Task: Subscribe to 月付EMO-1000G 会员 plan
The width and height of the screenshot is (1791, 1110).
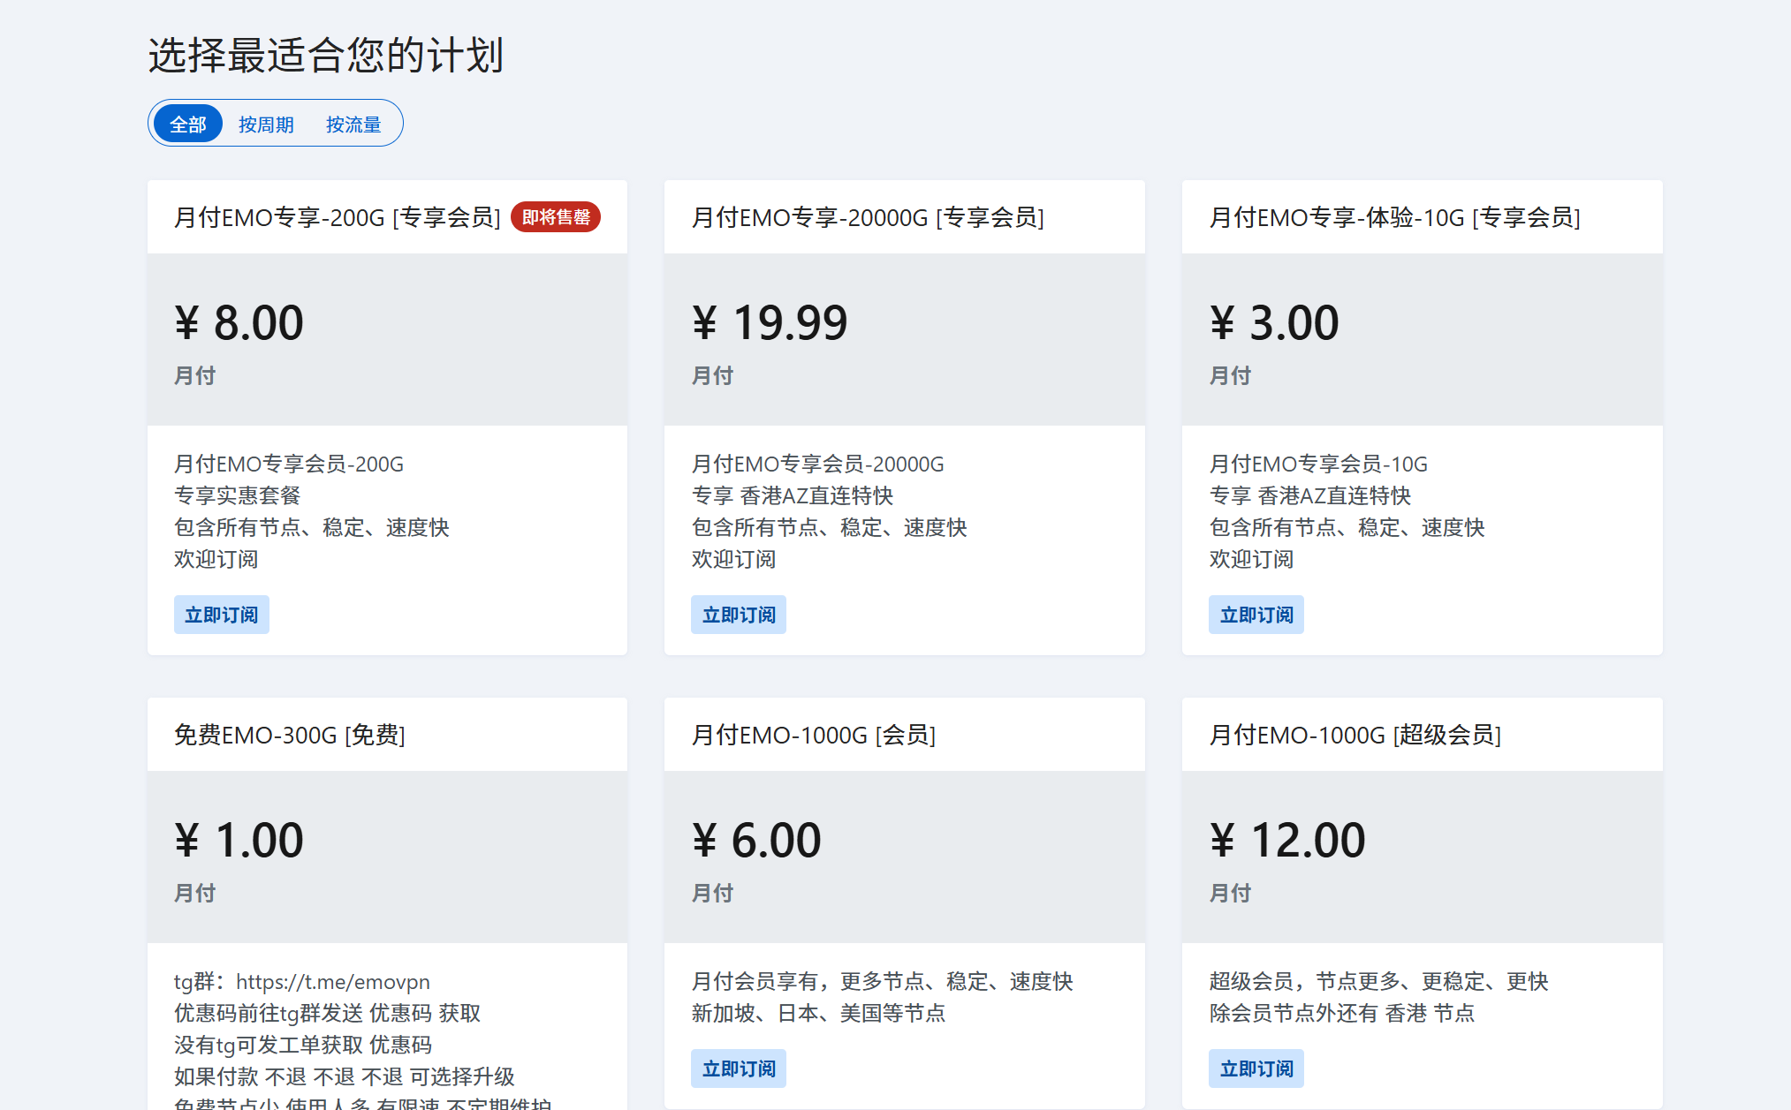Action: point(739,1068)
